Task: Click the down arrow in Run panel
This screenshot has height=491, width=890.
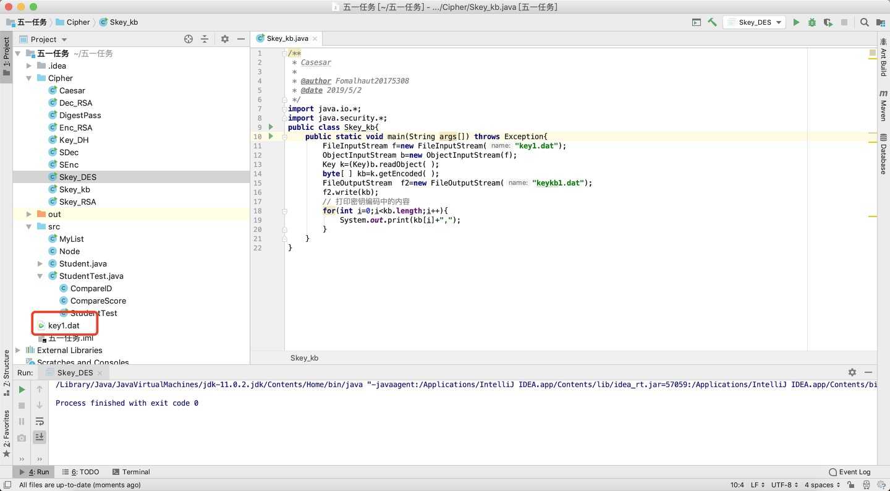Action: click(x=40, y=406)
